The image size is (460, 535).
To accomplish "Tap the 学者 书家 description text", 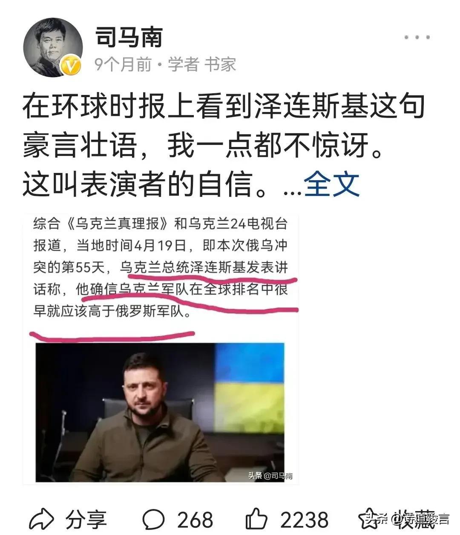I will coord(202,64).
